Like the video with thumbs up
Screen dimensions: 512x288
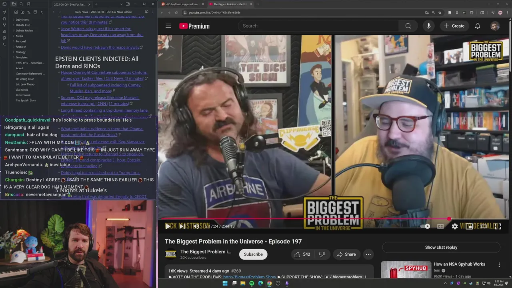(x=302, y=254)
